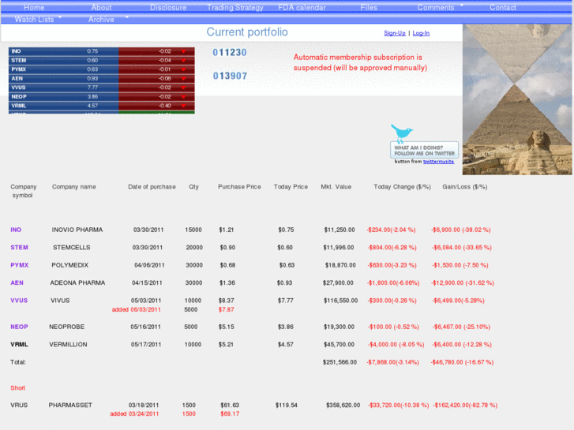Screen dimensions: 574x430
Task: Open the PYMX symbol link
Action: (x=20, y=265)
